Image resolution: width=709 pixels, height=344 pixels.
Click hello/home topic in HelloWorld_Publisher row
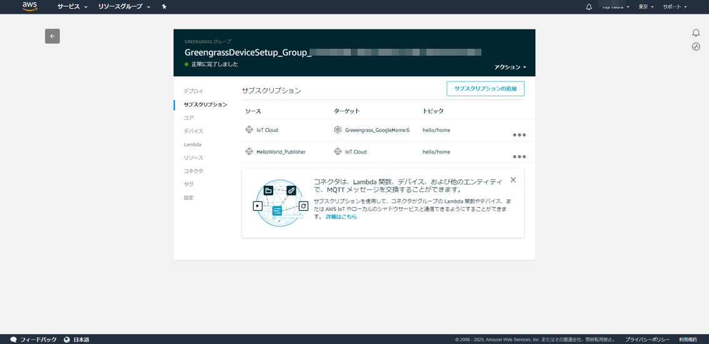point(436,151)
